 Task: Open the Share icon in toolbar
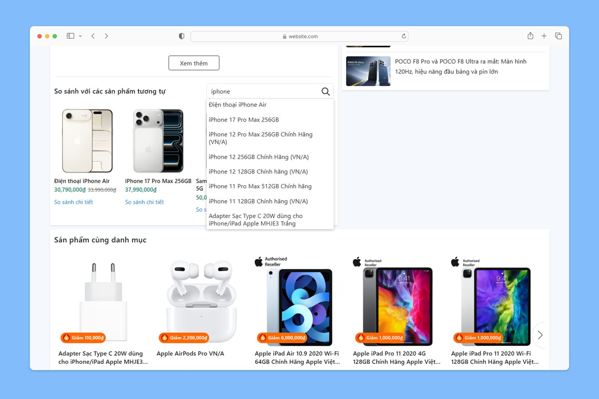pos(530,36)
